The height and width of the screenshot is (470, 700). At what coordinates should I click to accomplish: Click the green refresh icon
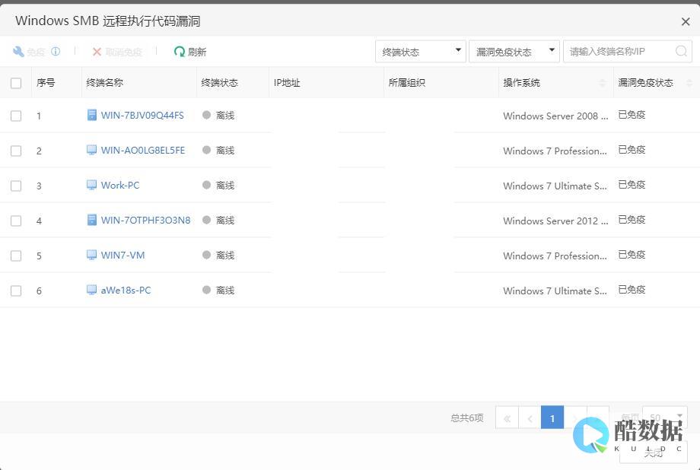point(179,52)
